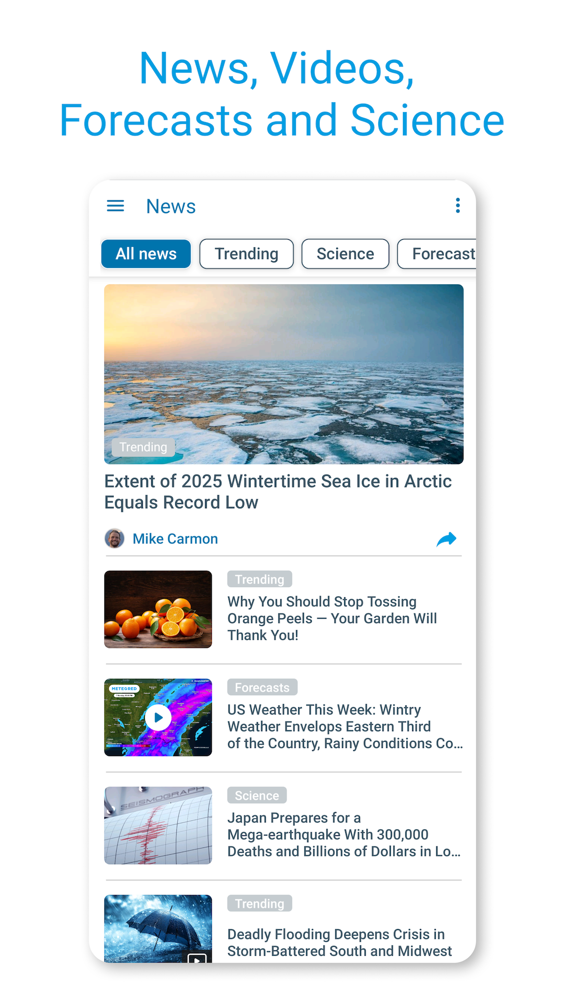Read the Orange Peels garden article
Image resolution: width=565 pixels, height=1005 pixels.
pyautogui.click(x=332, y=618)
